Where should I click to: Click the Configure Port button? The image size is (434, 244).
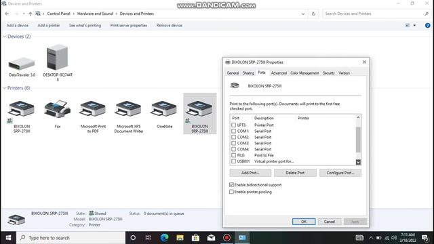[x=340, y=173]
